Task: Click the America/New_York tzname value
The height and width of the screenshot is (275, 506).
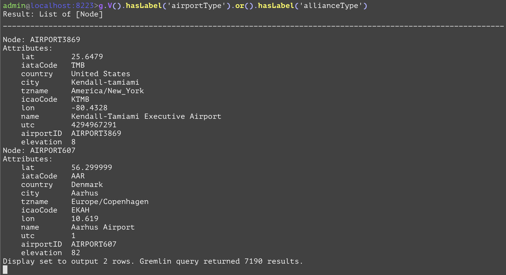Action: tap(107, 91)
